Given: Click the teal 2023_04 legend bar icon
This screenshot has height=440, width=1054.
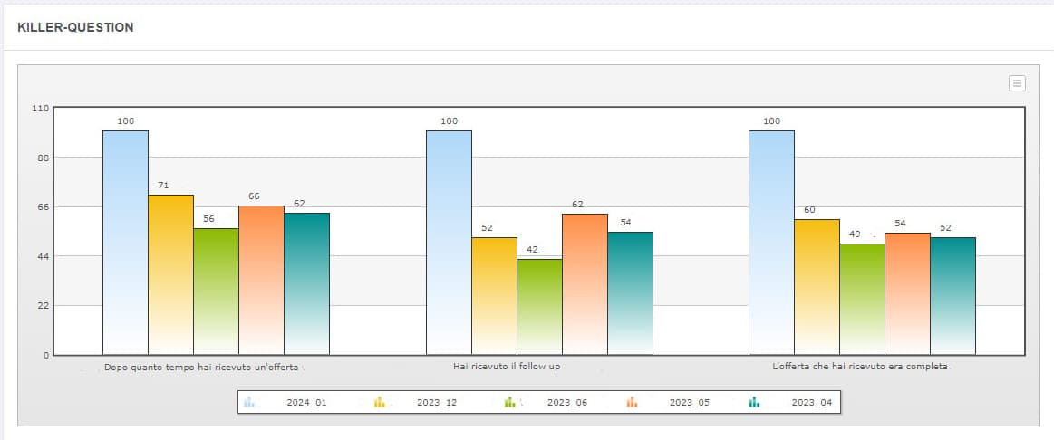Looking at the screenshot, I should [754, 402].
